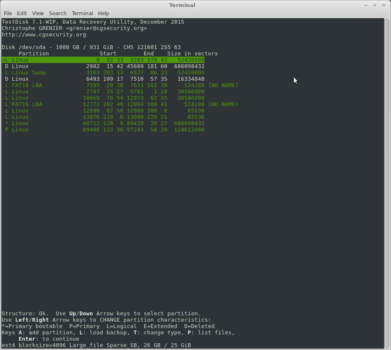The height and width of the screenshot is (350, 391).
Task: Click the cgsecurity.org URL in the header
Action: pos(44,35)
